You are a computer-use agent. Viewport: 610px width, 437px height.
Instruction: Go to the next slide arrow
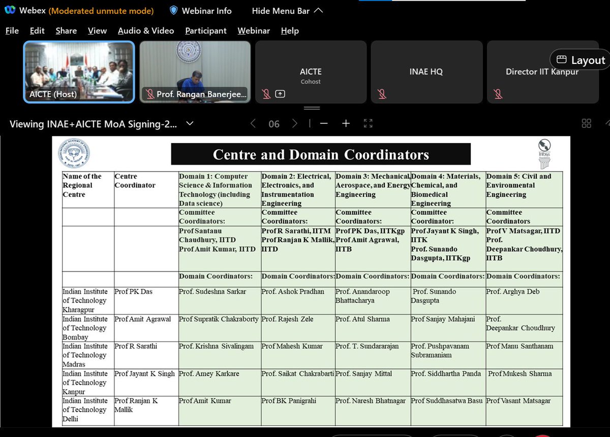295,123
